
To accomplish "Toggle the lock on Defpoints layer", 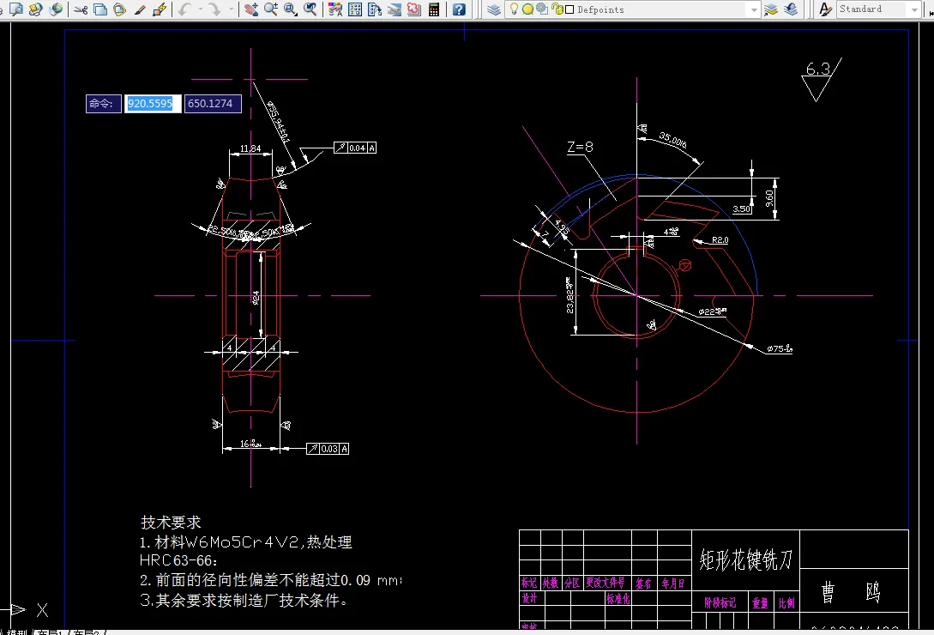I will point(557,9).
